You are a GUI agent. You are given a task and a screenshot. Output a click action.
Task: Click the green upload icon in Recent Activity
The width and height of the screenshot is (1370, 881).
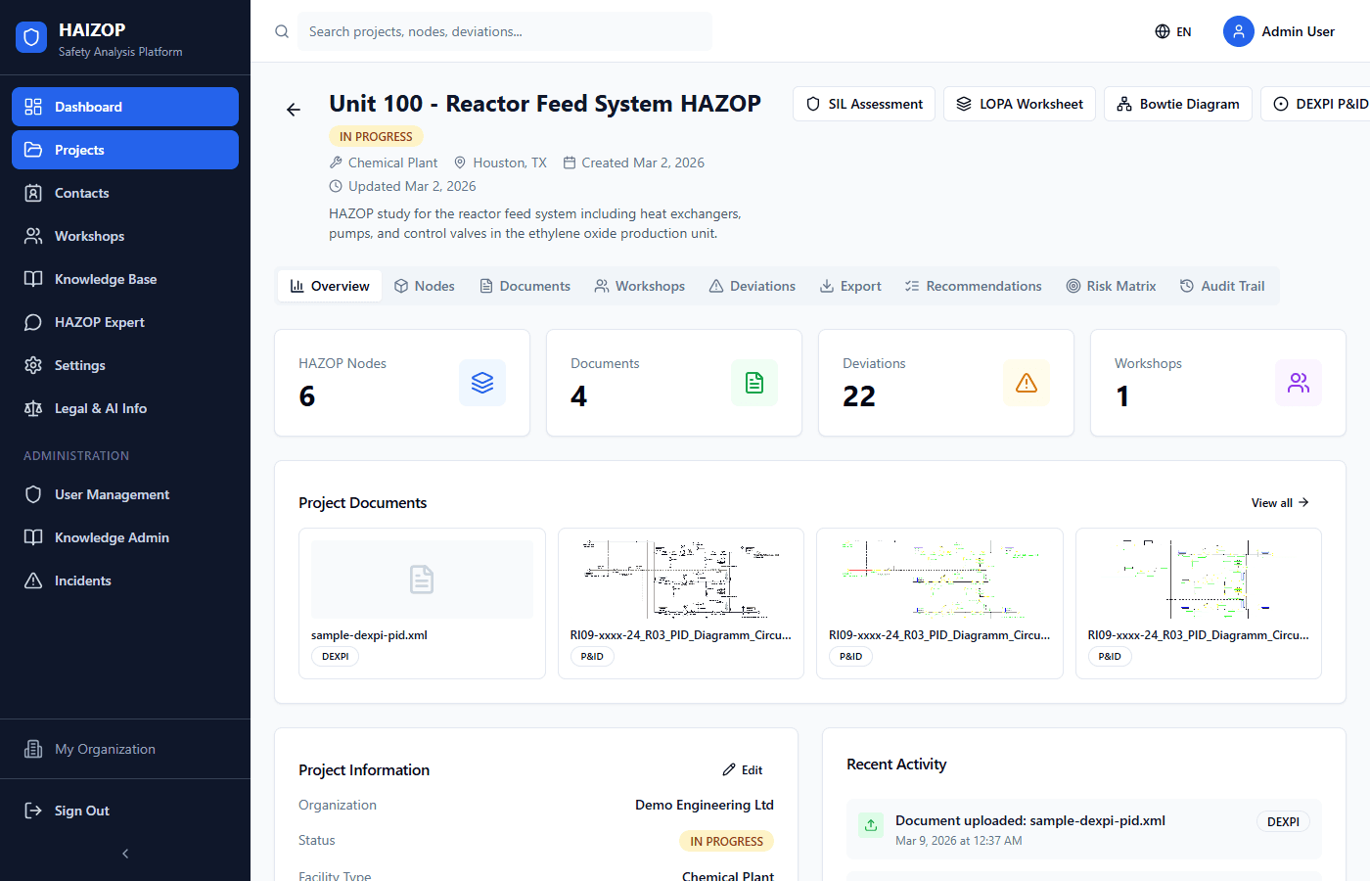[870, 825]
